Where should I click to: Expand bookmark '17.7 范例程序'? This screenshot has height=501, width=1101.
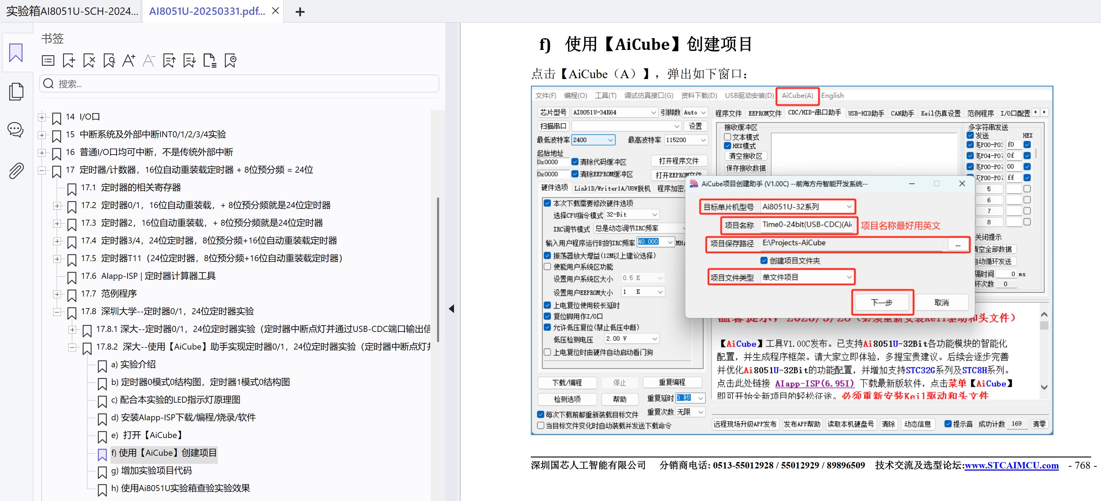57,294
